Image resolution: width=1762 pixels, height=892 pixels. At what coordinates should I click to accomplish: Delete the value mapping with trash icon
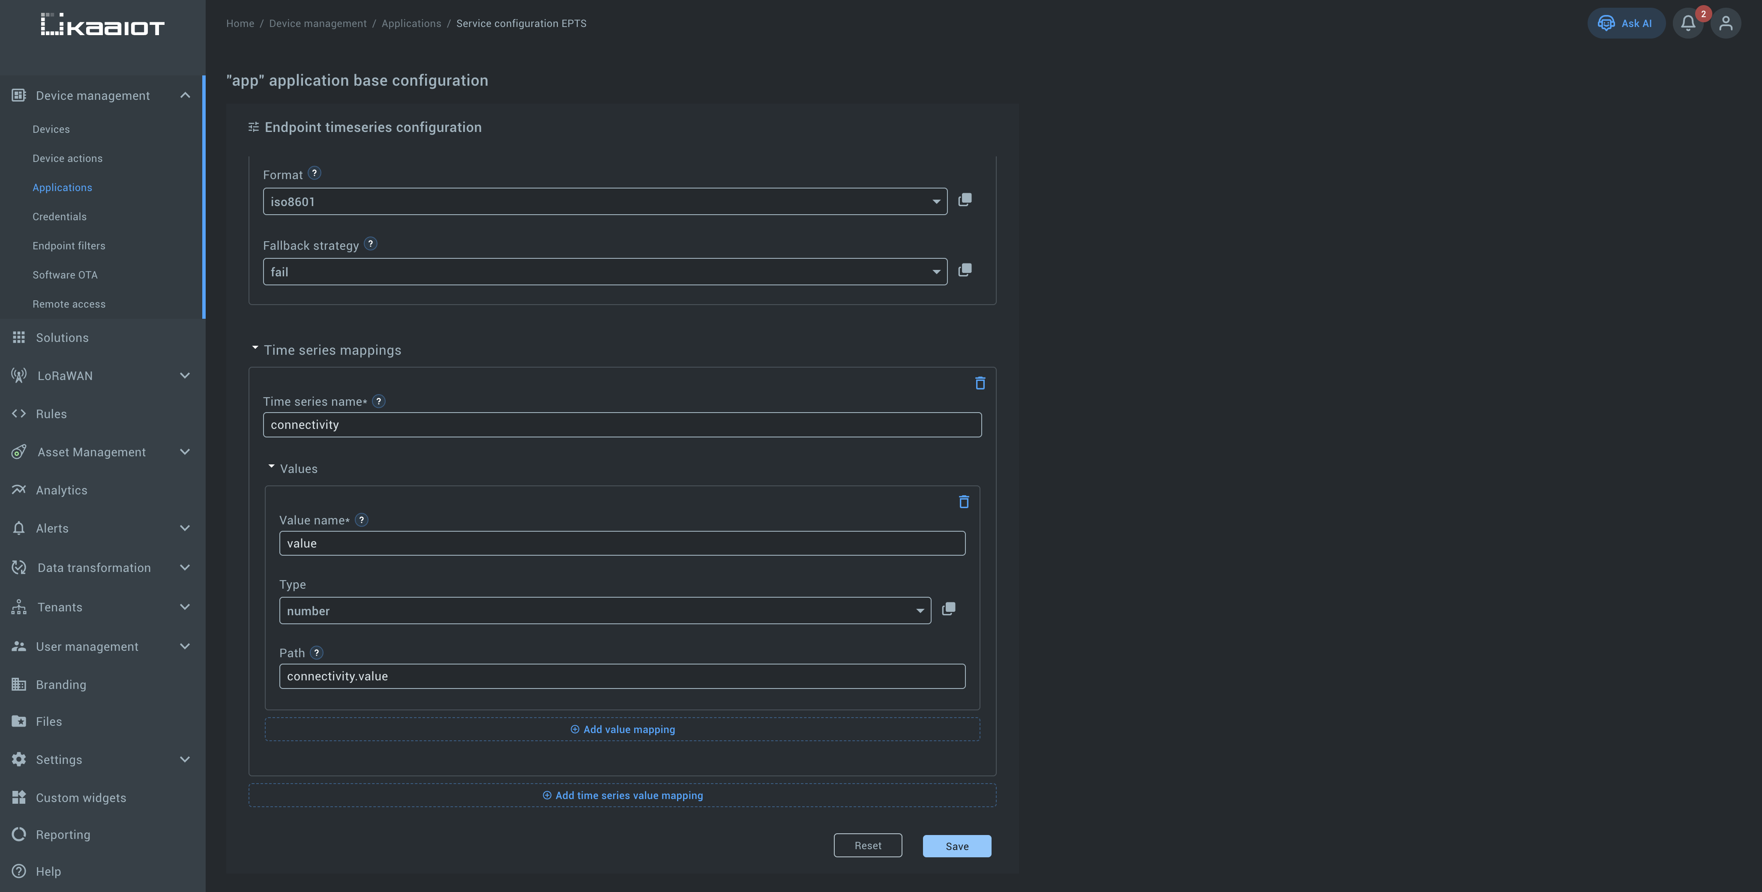click(x=964, y=502)
